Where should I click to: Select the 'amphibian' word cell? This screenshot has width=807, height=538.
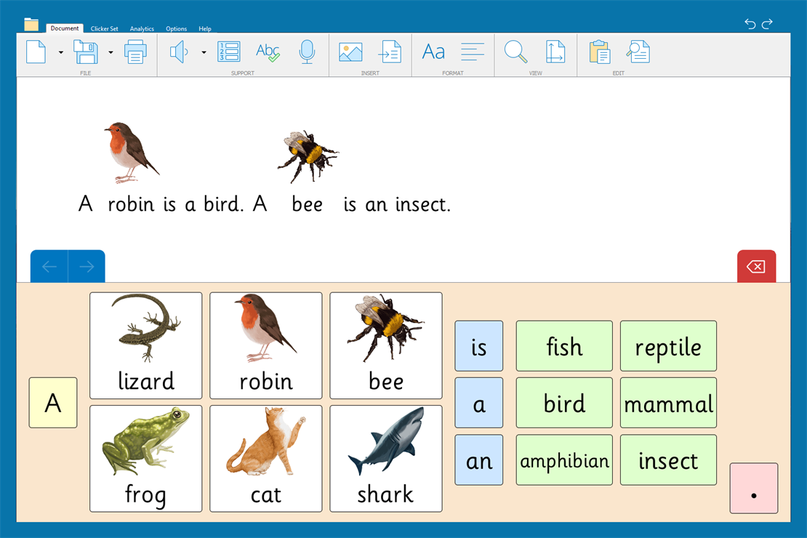(564, 460)
